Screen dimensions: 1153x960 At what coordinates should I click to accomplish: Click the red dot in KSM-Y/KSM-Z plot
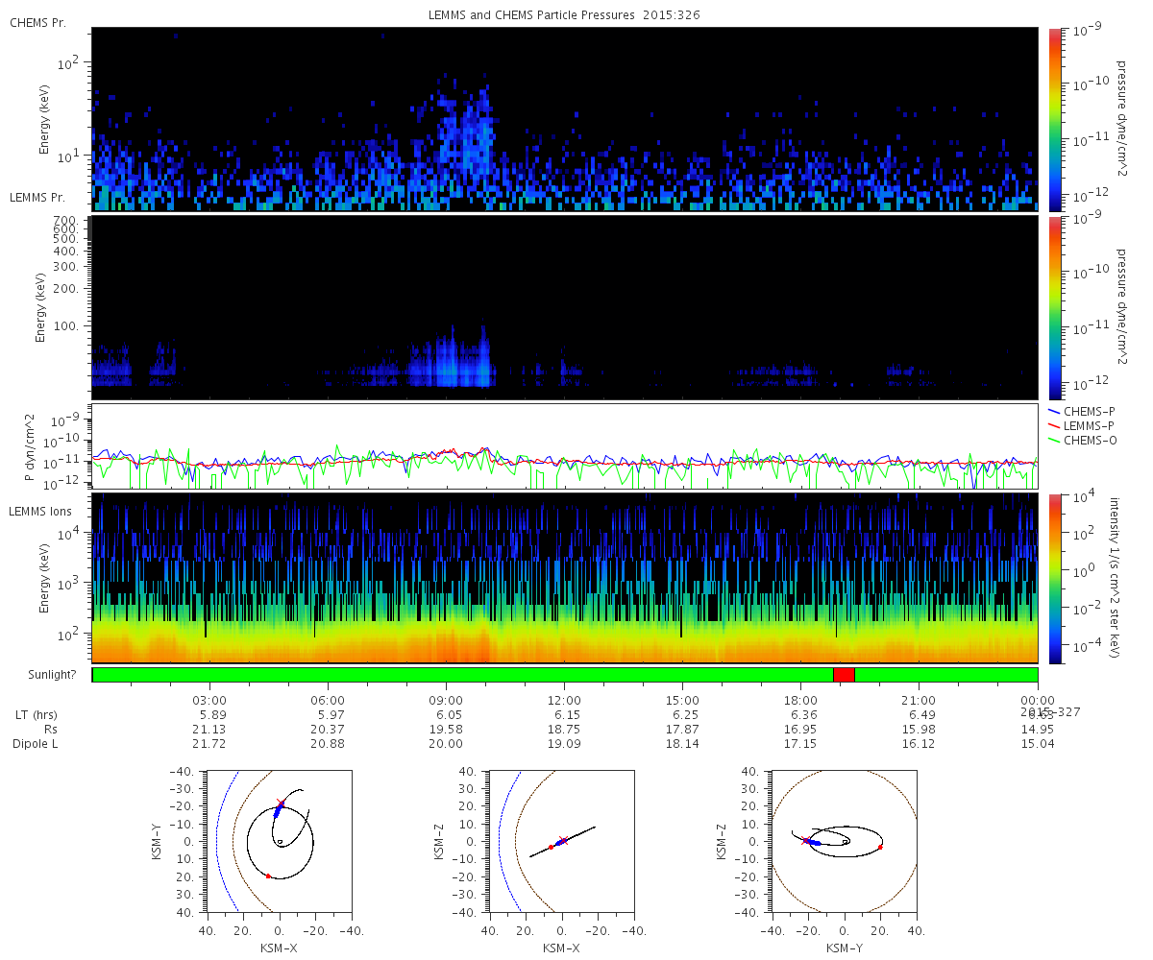880,847
